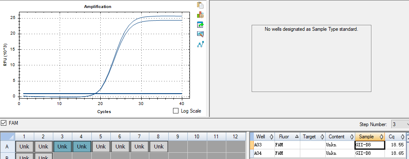The height and width of the screenshot is (159, 409).
Task: Select plate column 1 header
Action: click(x=24, y=137)
